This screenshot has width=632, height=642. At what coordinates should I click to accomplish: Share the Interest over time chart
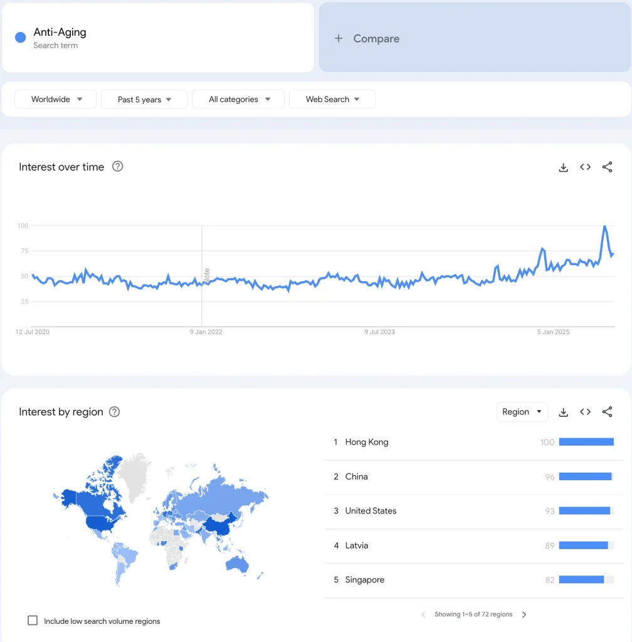607,167
